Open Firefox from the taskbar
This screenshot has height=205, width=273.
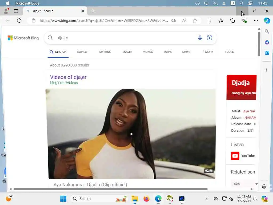(146, 199)
